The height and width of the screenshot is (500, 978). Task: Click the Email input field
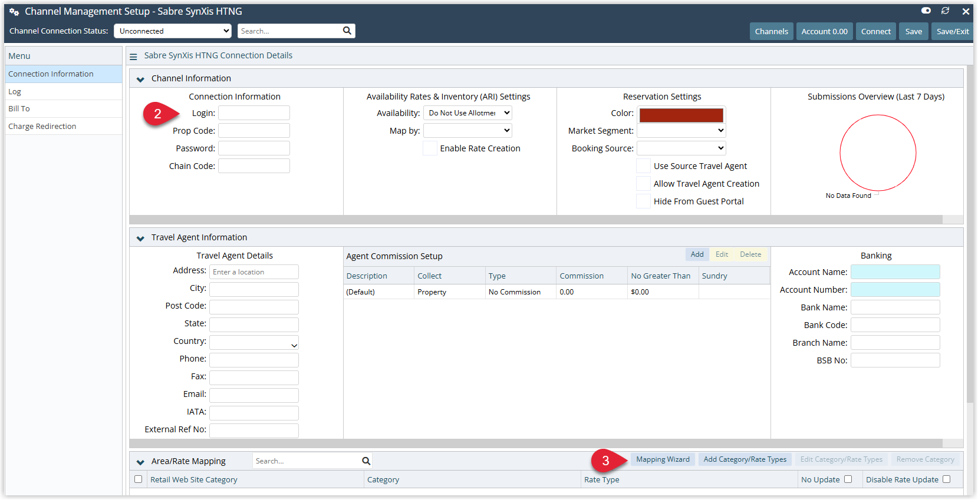pos(254,396)
